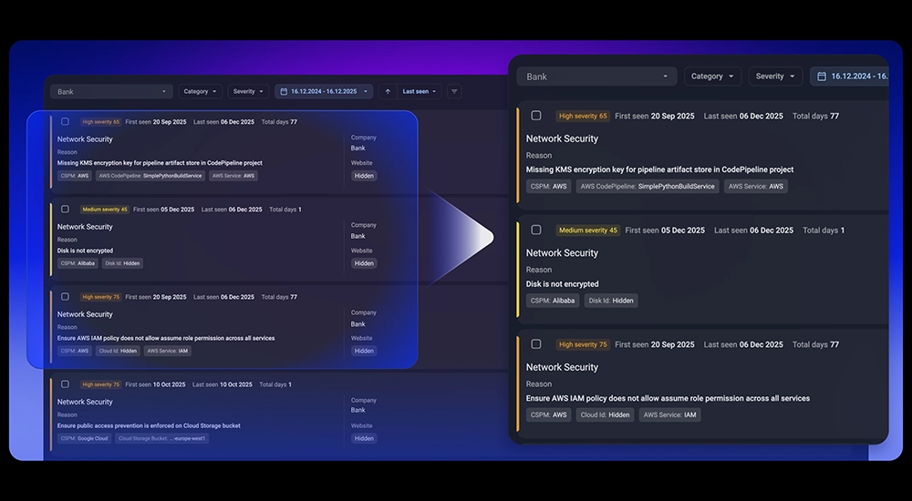The height and width of the screenshot is (501, 912).
Task: Click the filter funnel icon beside Last seen
Action: 454,92
